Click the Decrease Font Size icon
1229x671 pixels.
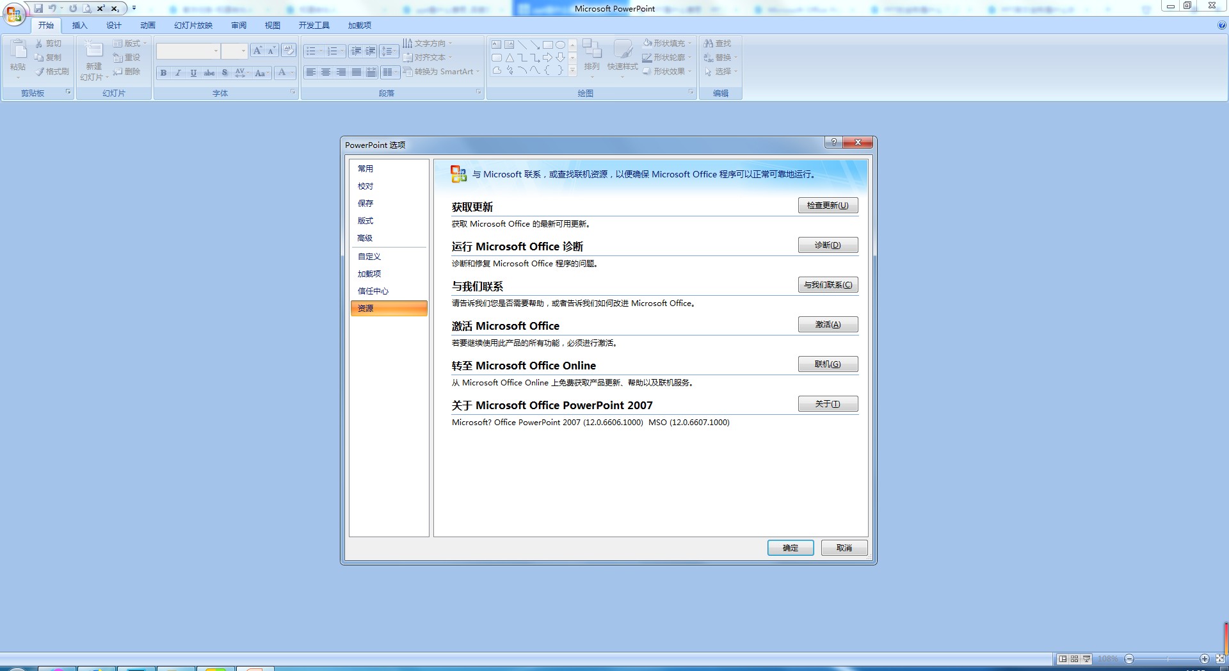(x=271, y=51)
